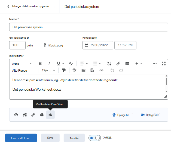Undo the last edit

[x=112, y=70]
